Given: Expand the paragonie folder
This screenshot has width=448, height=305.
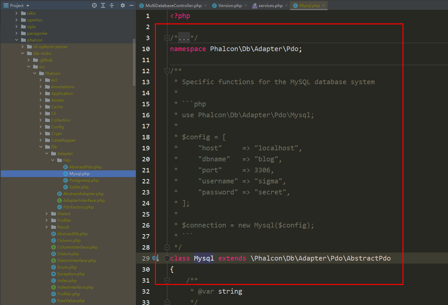Looking at the screenshot, I should coord(17,33).
